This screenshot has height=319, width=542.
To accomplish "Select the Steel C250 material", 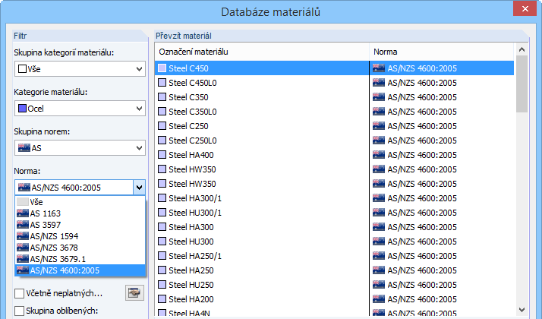I will pos(334,126).
